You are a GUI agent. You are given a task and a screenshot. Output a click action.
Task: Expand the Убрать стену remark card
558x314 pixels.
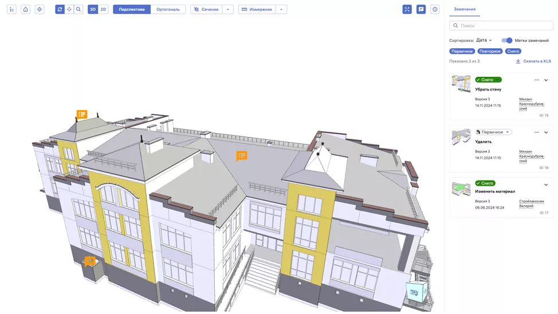(x=546, y=80)
